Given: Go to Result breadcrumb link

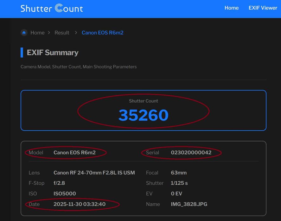Looking at the screenshot, I should [x=62, y=33].
